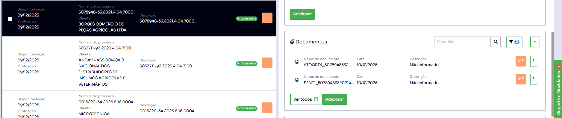
Task: Click the file icon of SENT1 document
Action: 297,80
